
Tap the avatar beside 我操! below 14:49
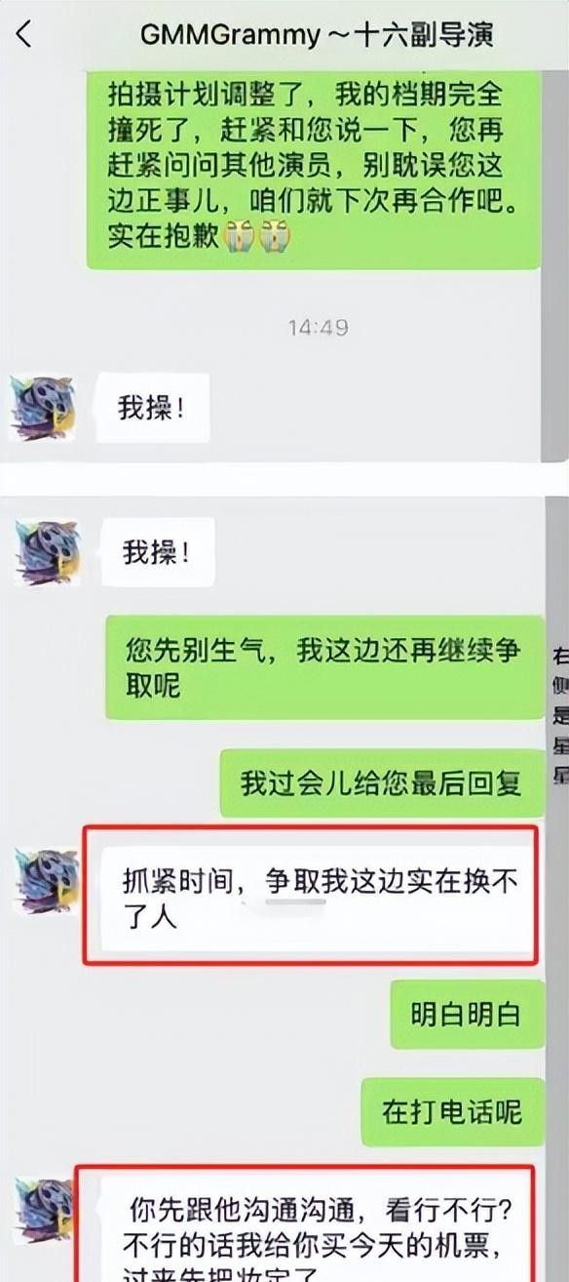(x=42, y=407)
